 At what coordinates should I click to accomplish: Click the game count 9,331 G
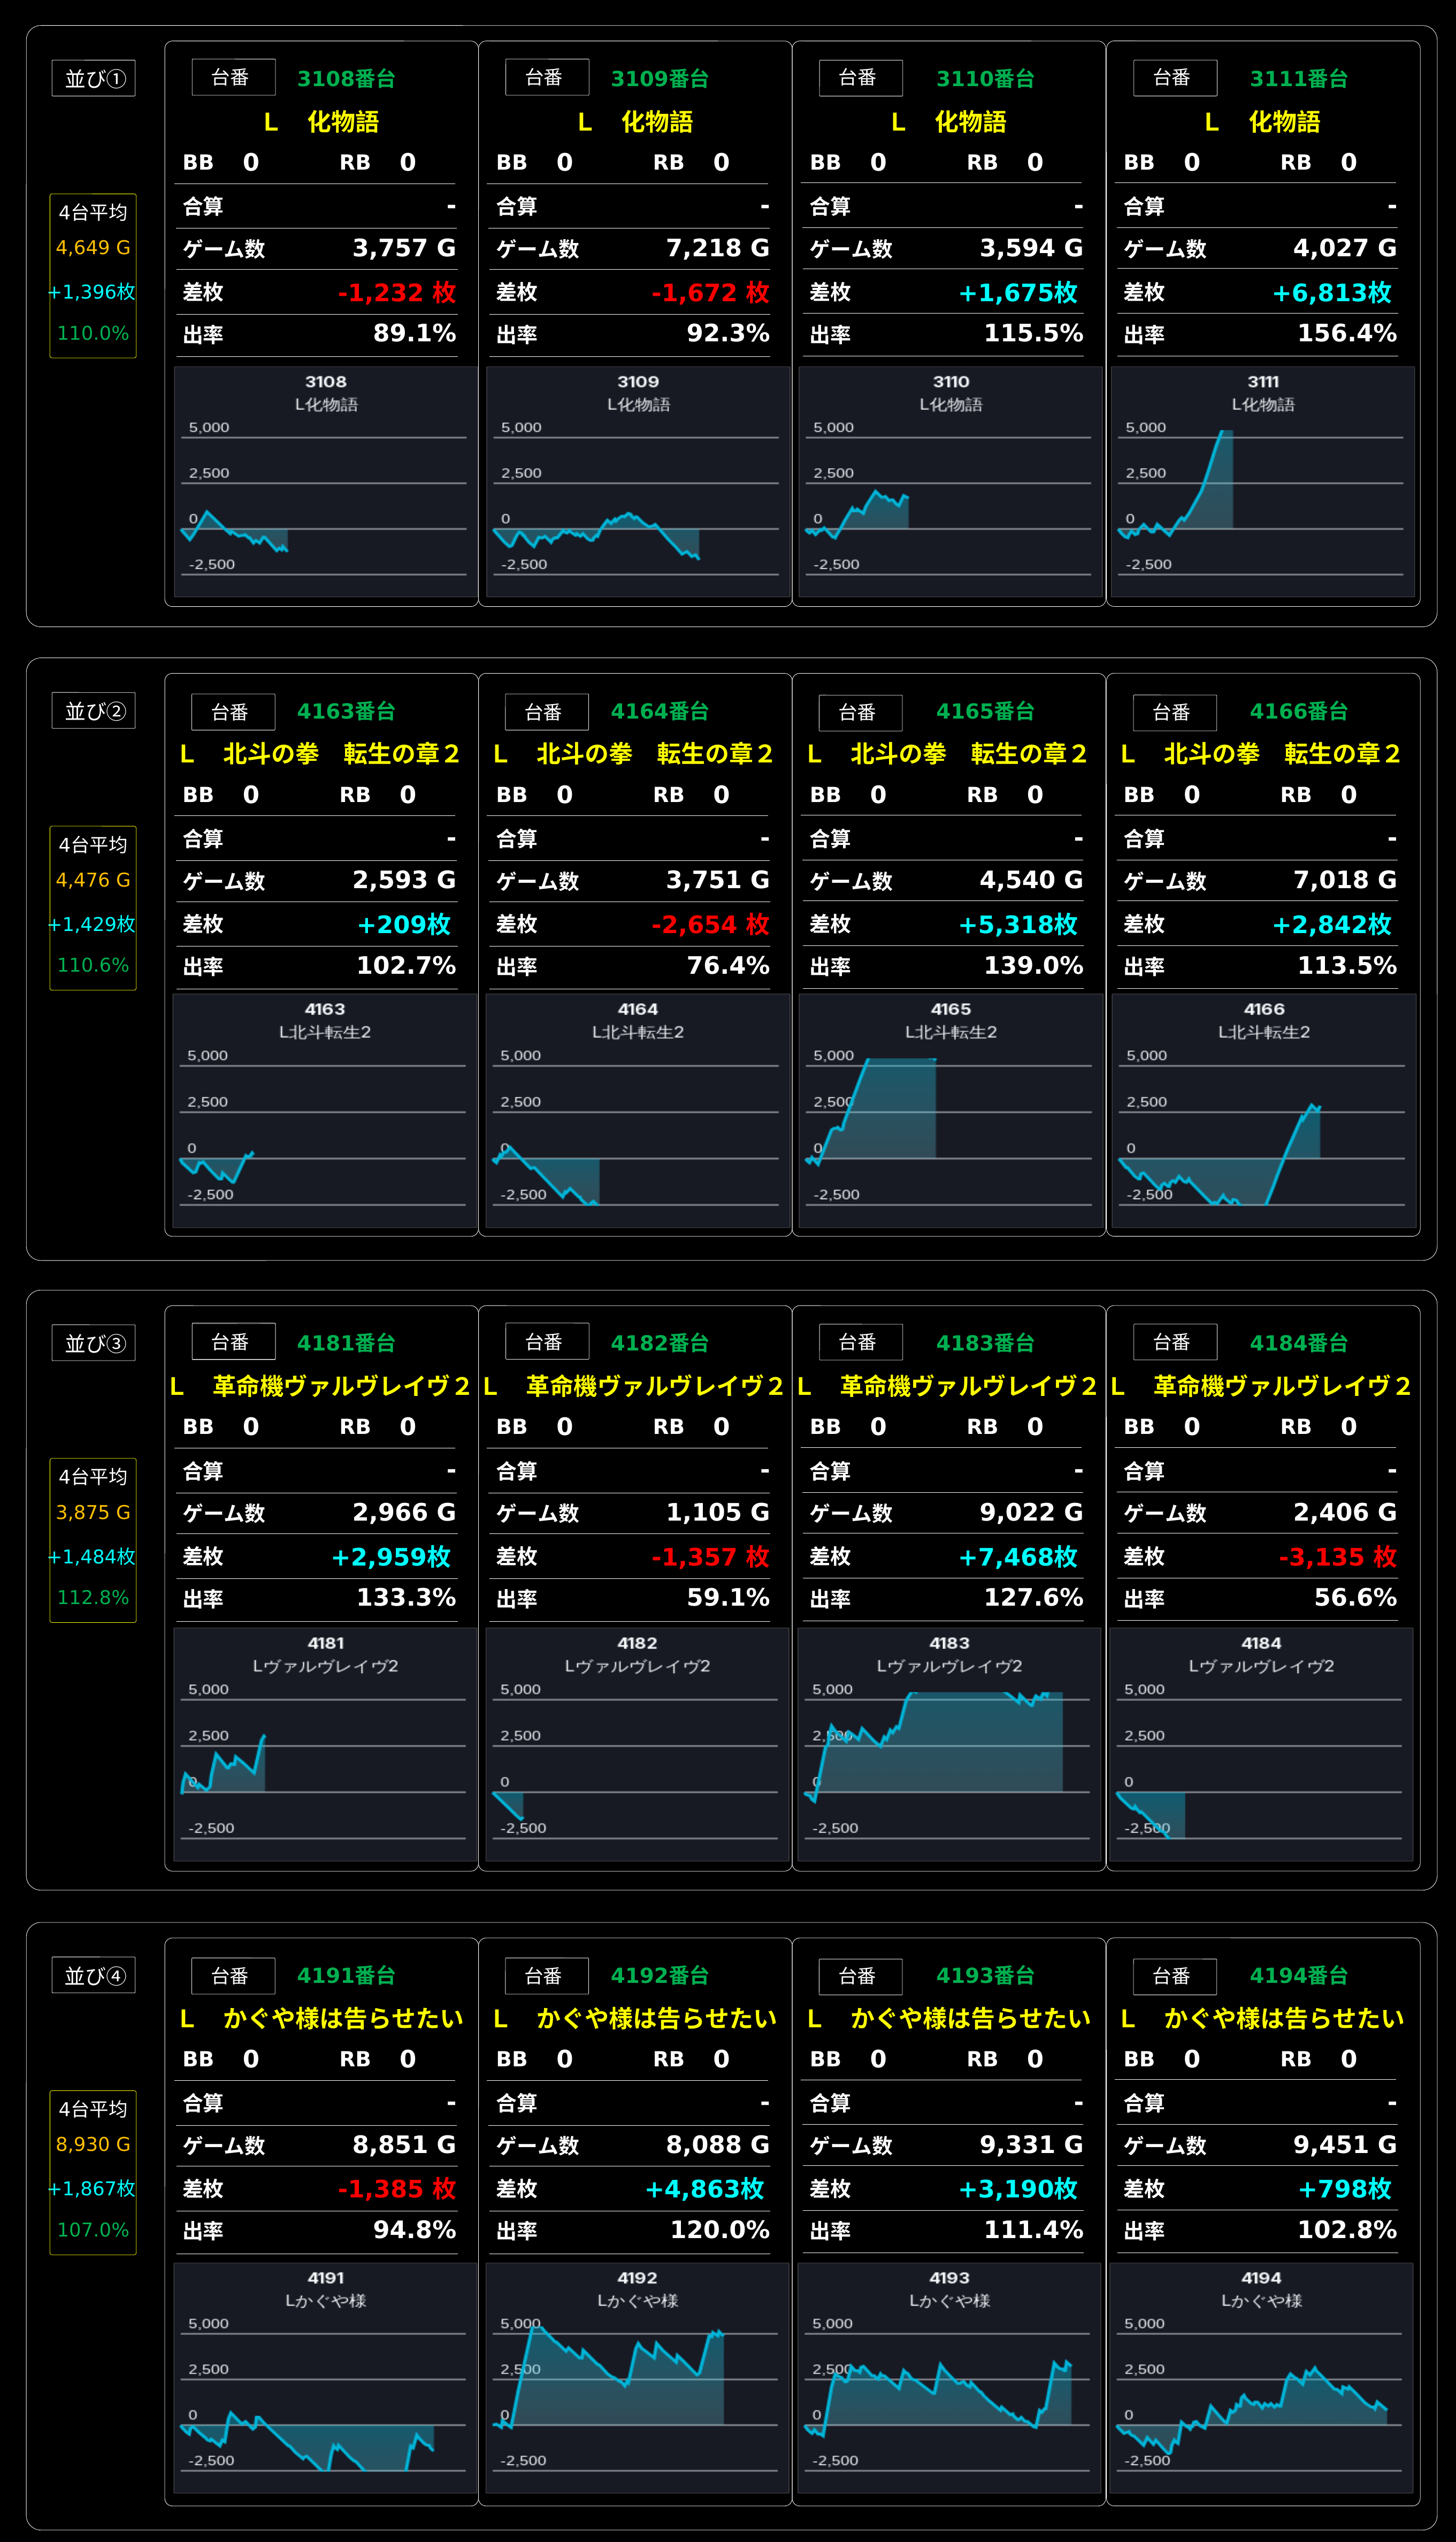[1031, 2144]
